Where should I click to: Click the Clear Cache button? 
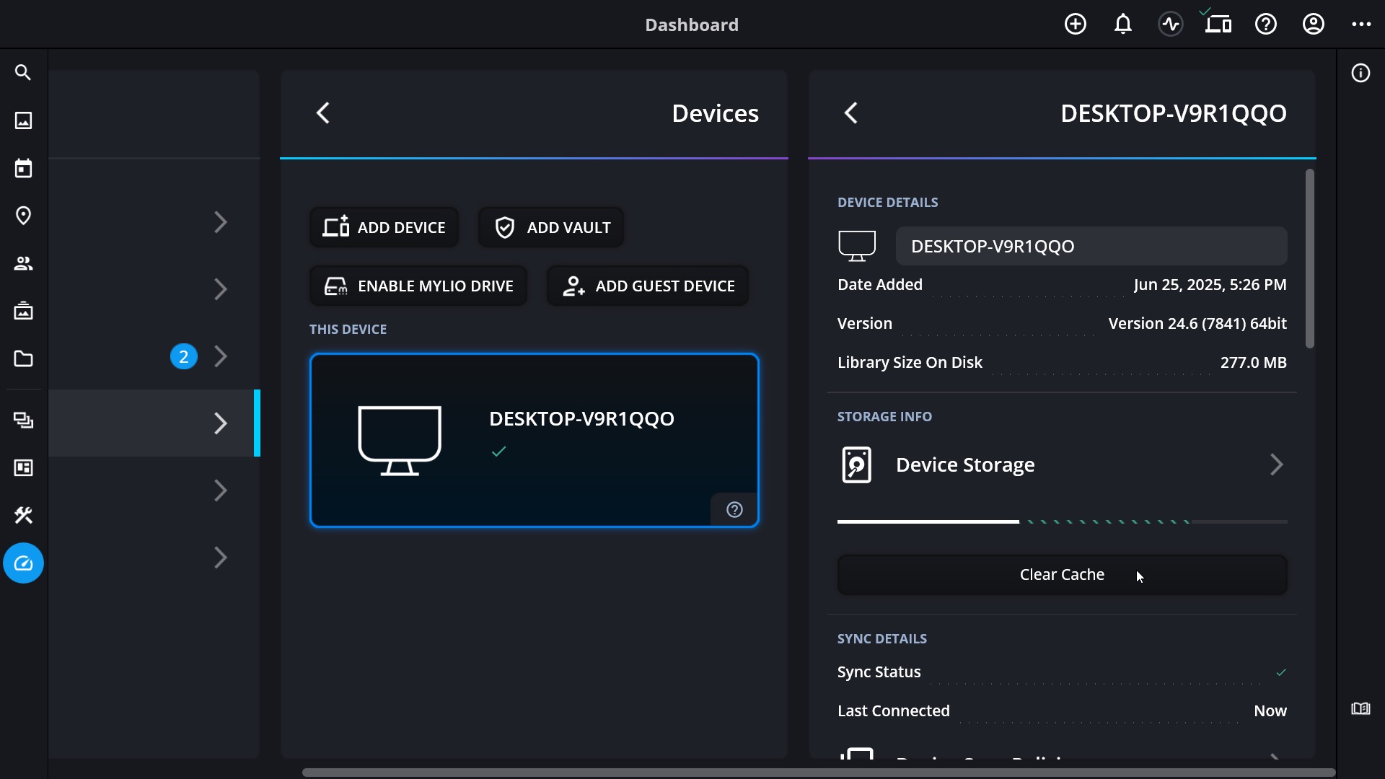[x=1062, y=575]
